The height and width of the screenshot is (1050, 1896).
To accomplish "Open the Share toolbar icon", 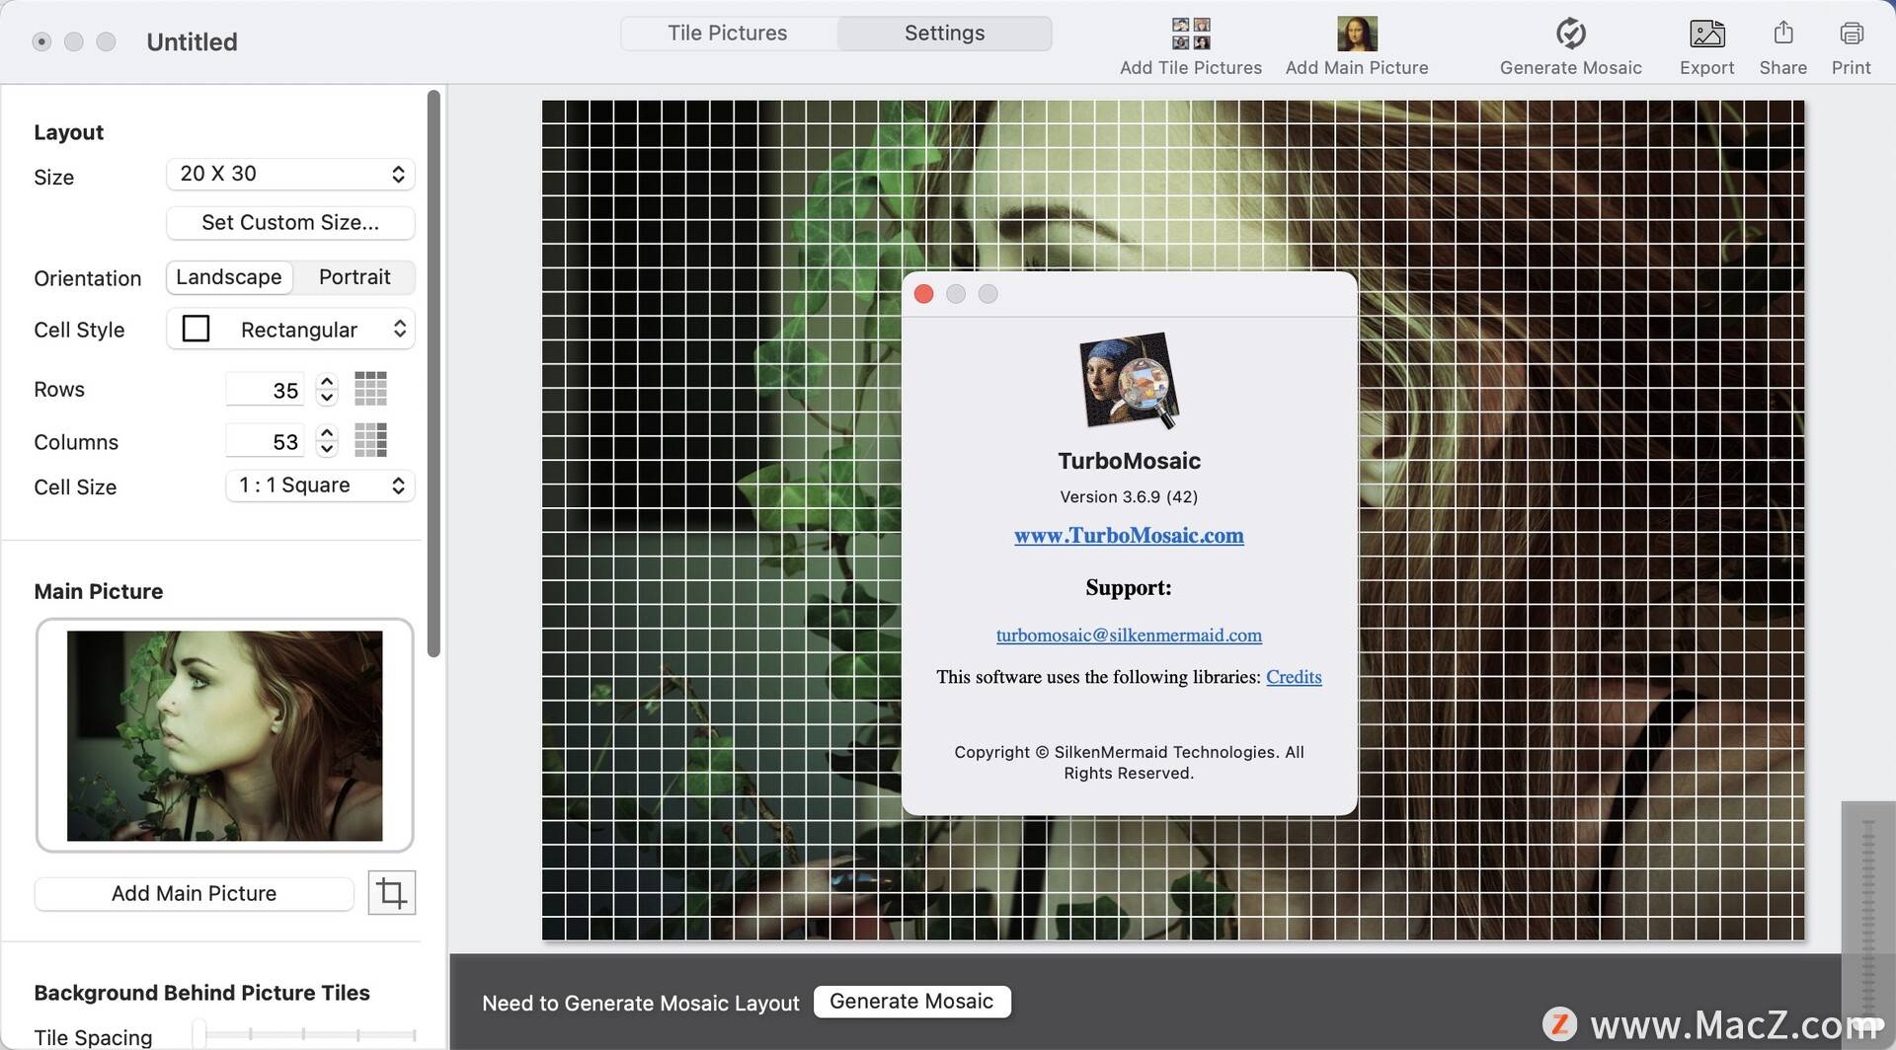I will [1782, 33].
